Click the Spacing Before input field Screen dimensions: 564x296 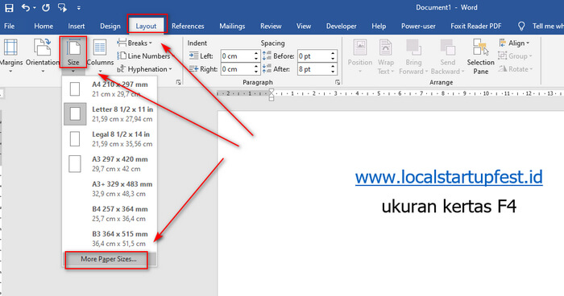pyautogui.click(x=313, y=56)
